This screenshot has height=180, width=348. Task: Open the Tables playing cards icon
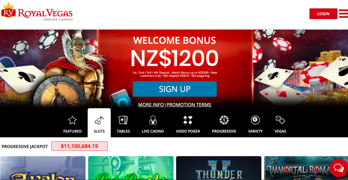tap(123, 120)
